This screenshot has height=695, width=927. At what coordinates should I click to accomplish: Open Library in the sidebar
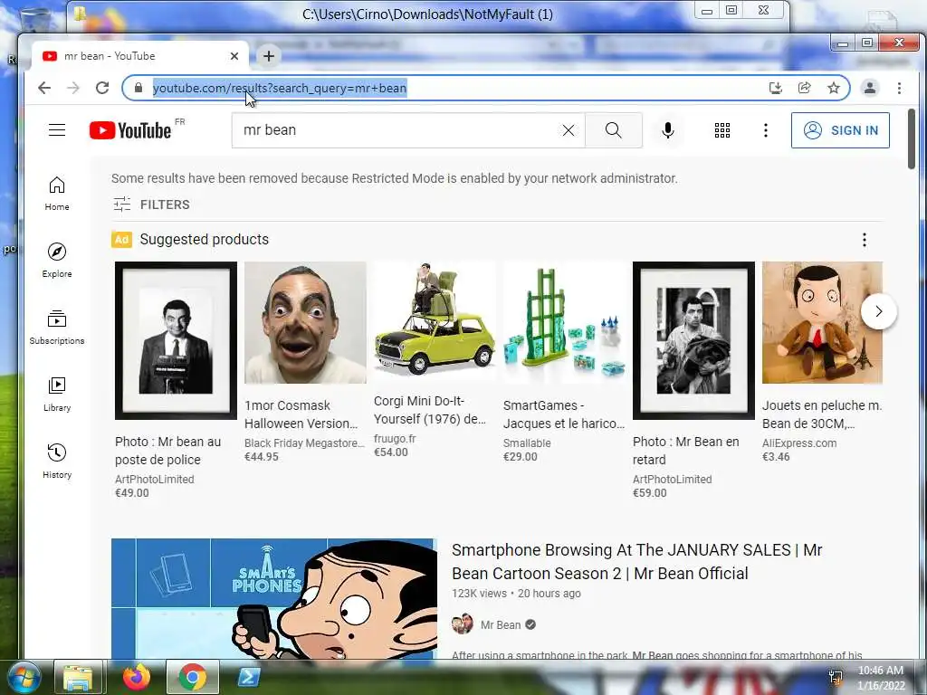coord(57,395)
